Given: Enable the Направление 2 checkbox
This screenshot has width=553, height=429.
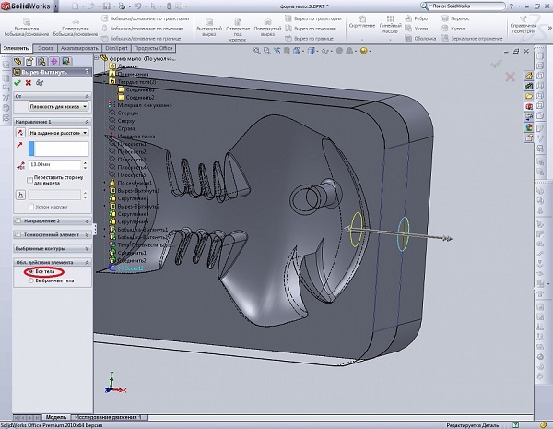Looking at the screenshot, I should (x=20, y=221).
